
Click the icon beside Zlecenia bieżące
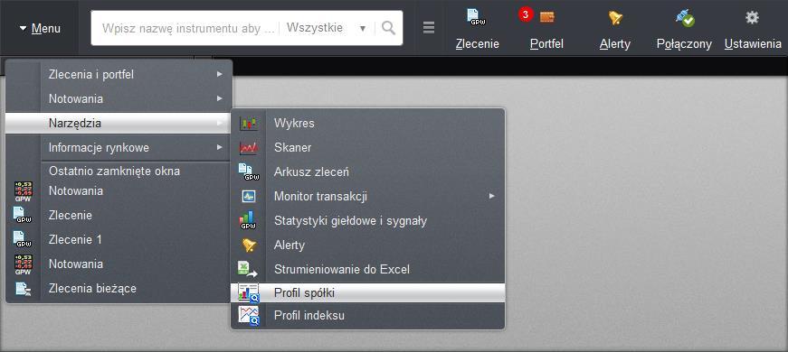(x=24, y=289)
